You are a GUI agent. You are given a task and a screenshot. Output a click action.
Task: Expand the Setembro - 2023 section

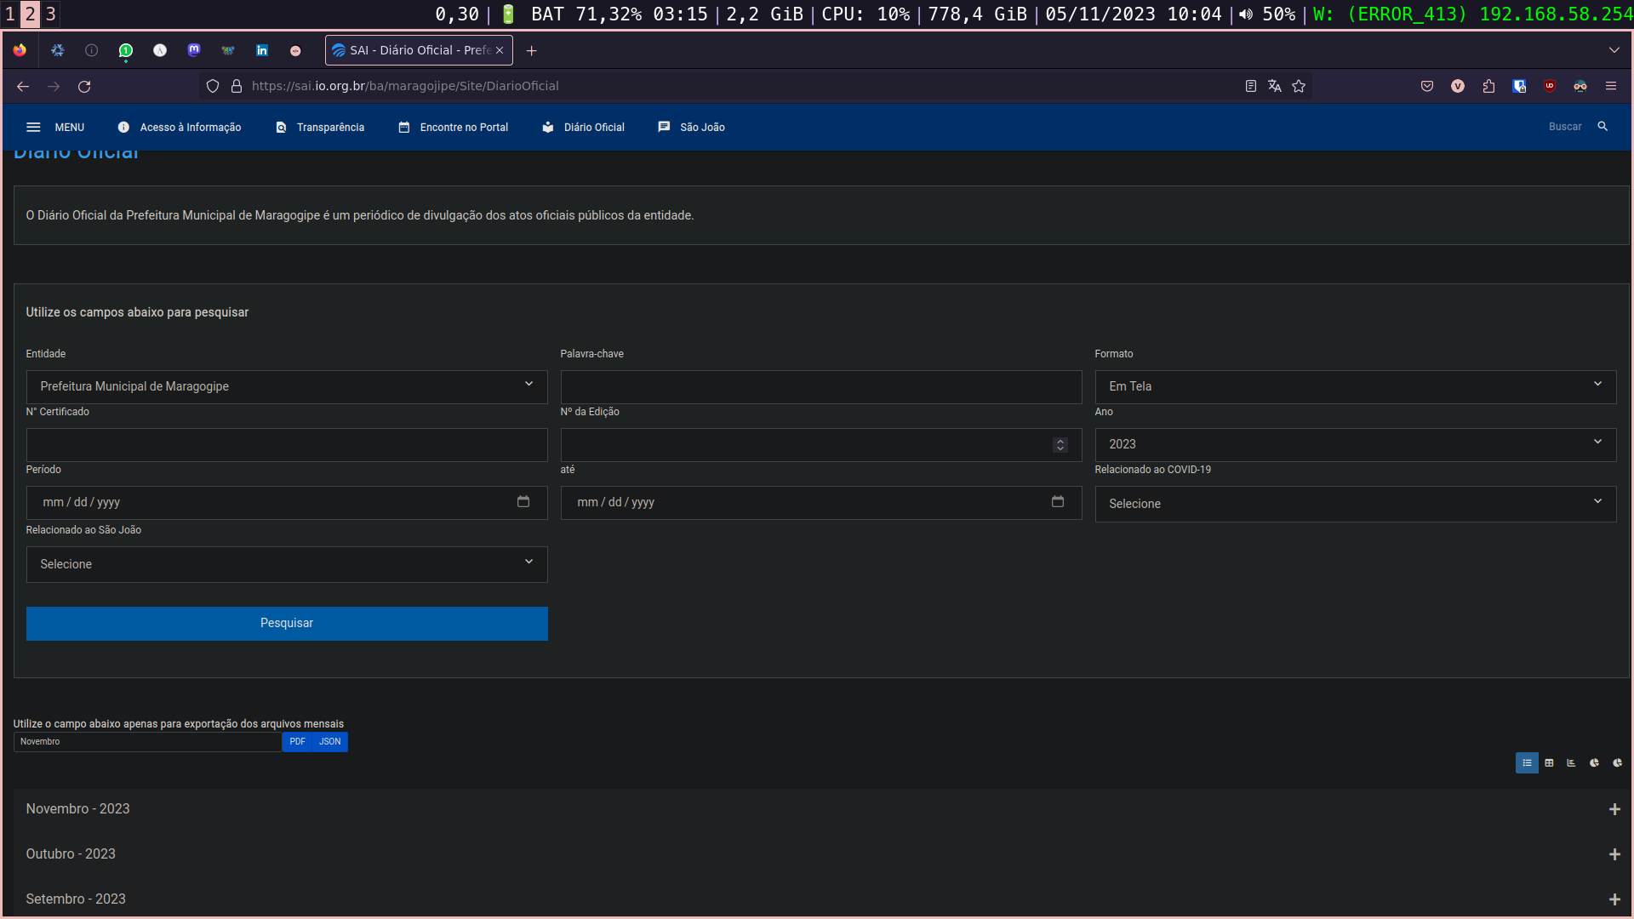822,899
